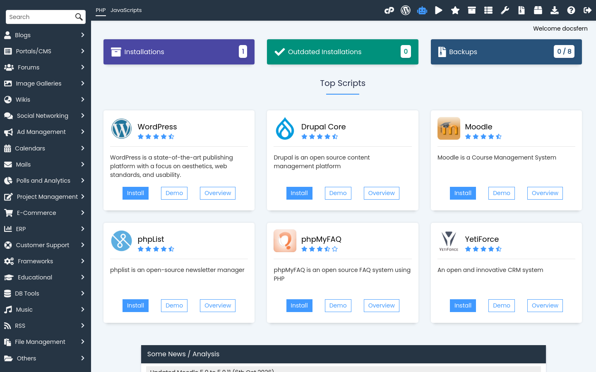This screenshot has width=596, height=372.
Task: Open settings wrench icon
Action: click(505, 10)
